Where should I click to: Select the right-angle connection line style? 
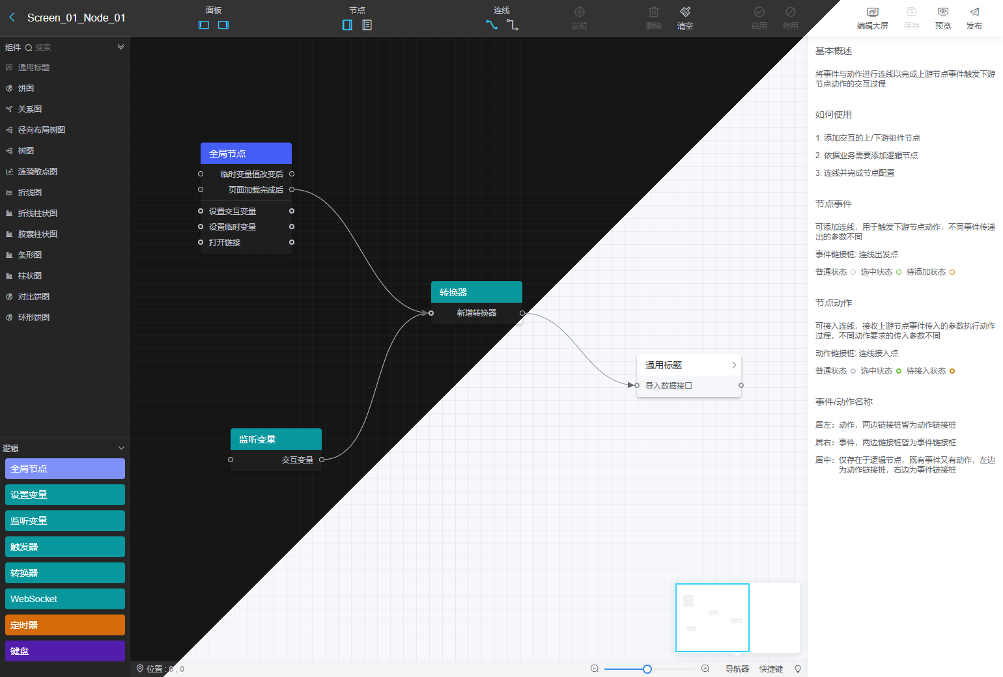(x=513, y=25)
